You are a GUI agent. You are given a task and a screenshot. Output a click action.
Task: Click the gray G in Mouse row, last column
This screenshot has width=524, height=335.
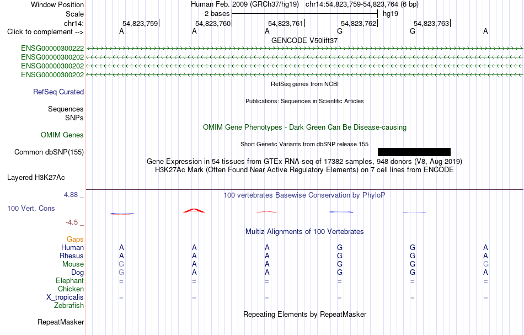[x=485, y=264]
